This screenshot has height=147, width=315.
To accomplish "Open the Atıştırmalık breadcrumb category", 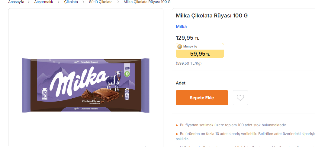I will tap(43, 2).
